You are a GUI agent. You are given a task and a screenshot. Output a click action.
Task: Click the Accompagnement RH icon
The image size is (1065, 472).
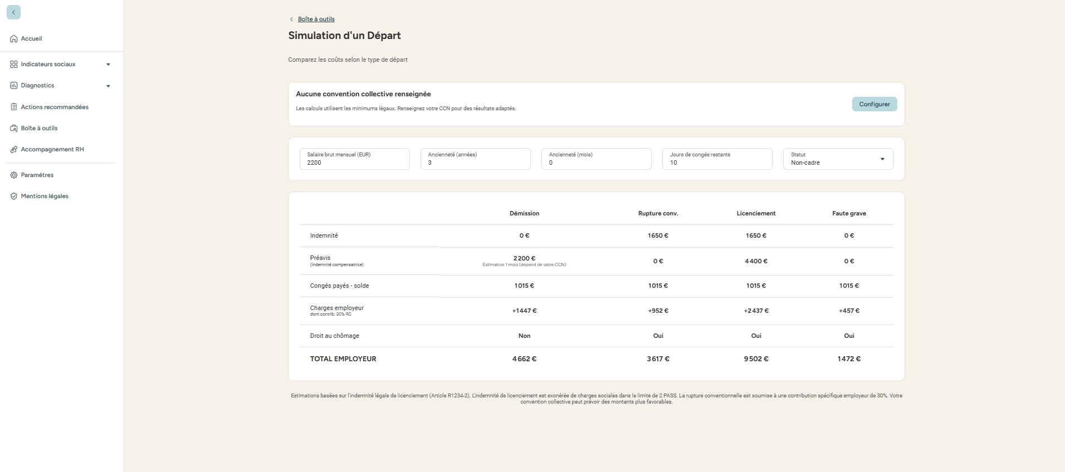tap(14, 150)
